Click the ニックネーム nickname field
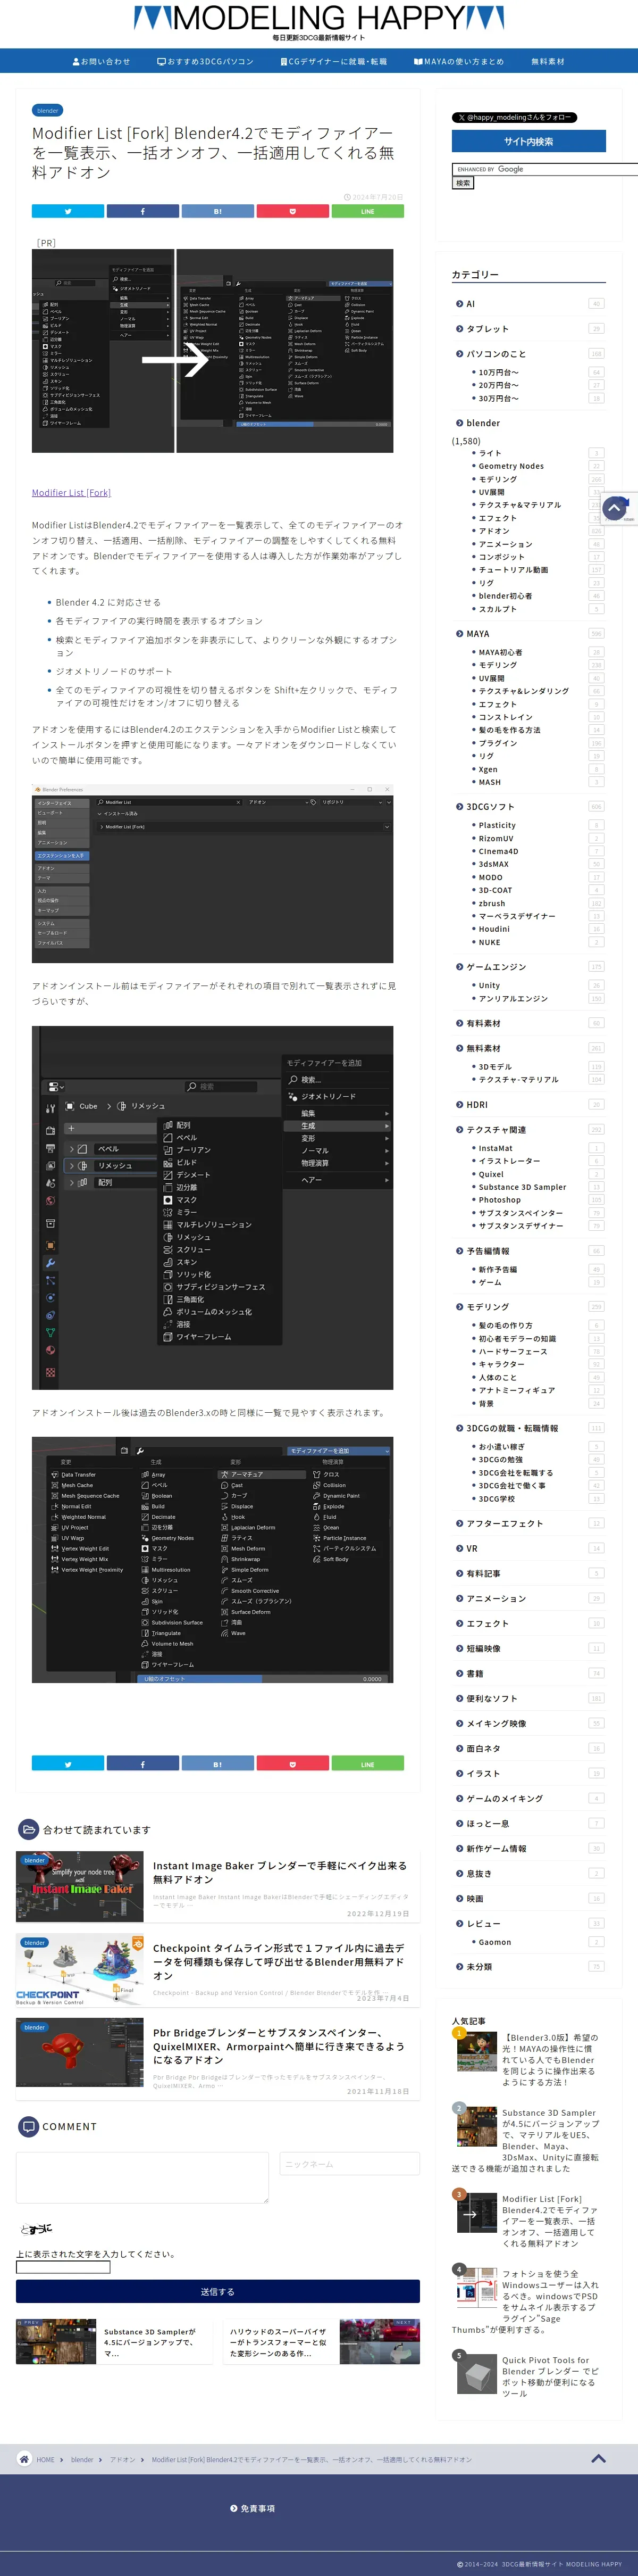 pos(349,2163)
